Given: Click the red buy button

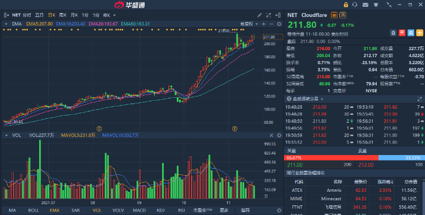Looking at the screenshot, I should tap(402, 33).
